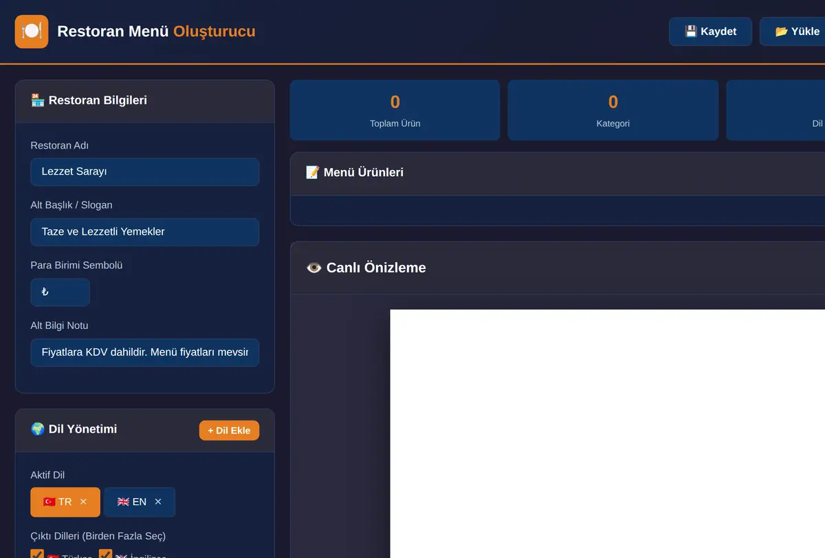Remove the EN language with its X
Viewport: 825px width, 558px height.
(158, 502)
